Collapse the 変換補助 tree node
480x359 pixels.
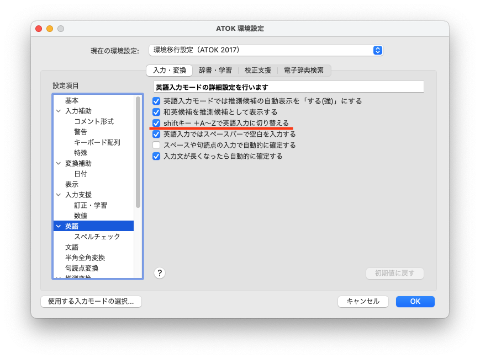pos(59,163)
